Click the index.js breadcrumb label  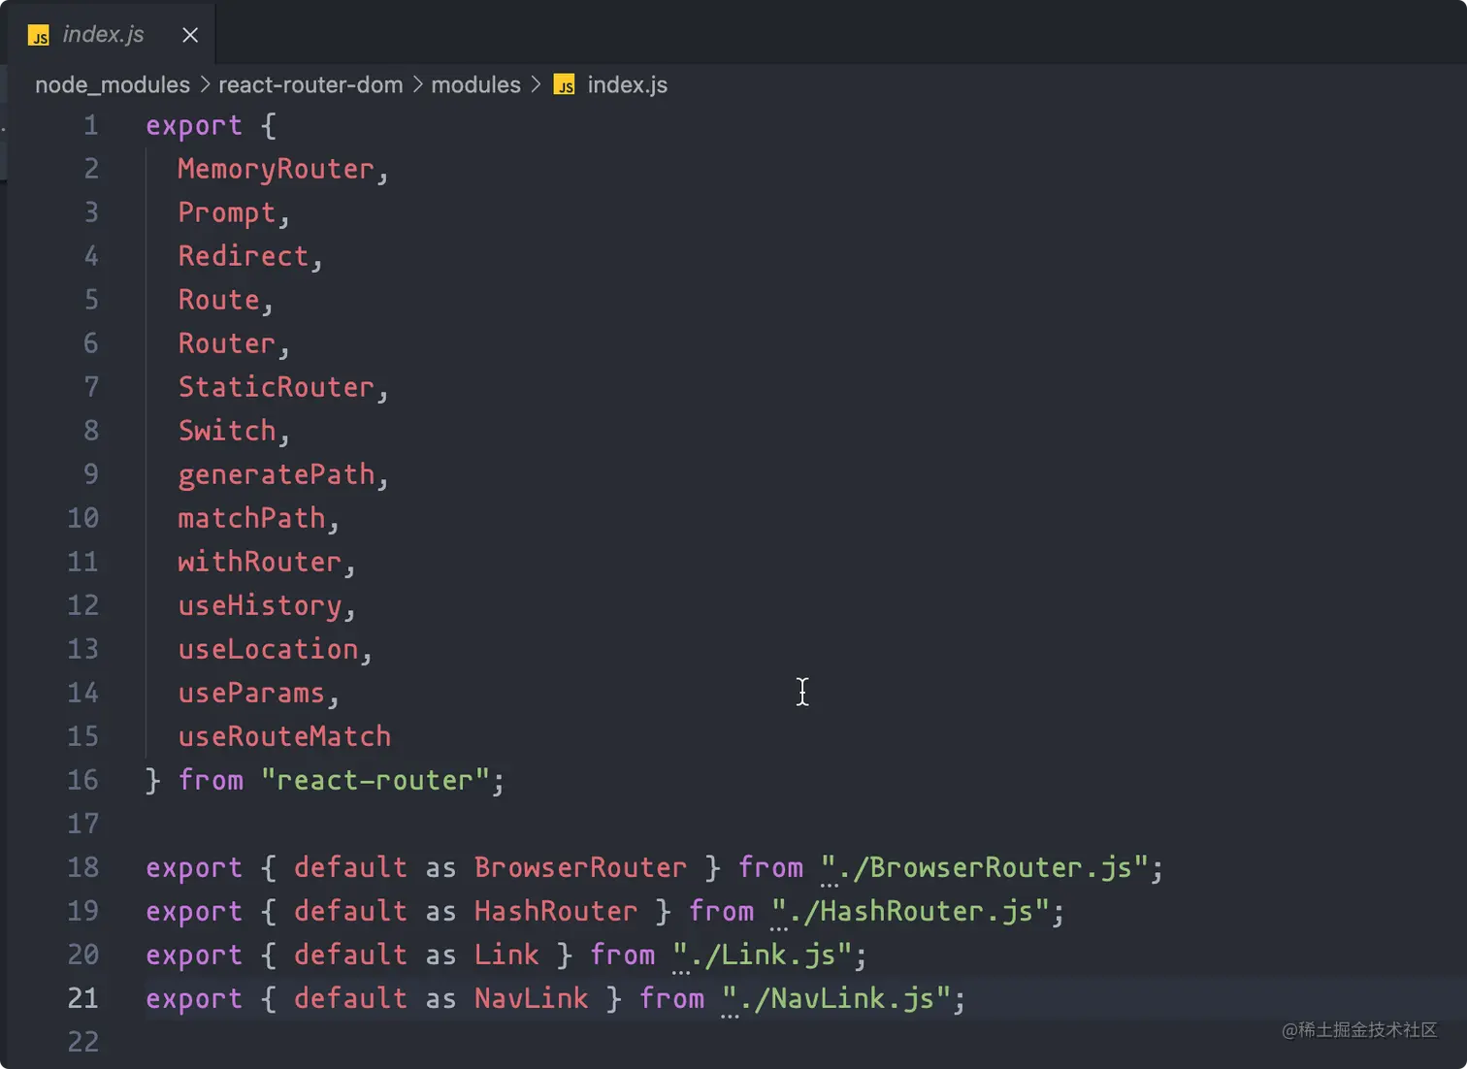(627, 84)
